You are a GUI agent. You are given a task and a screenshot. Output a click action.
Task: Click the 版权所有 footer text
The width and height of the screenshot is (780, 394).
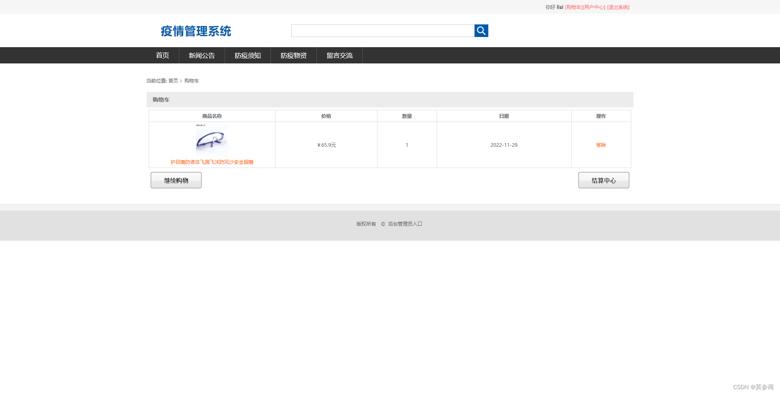click(x=366, y=224)
